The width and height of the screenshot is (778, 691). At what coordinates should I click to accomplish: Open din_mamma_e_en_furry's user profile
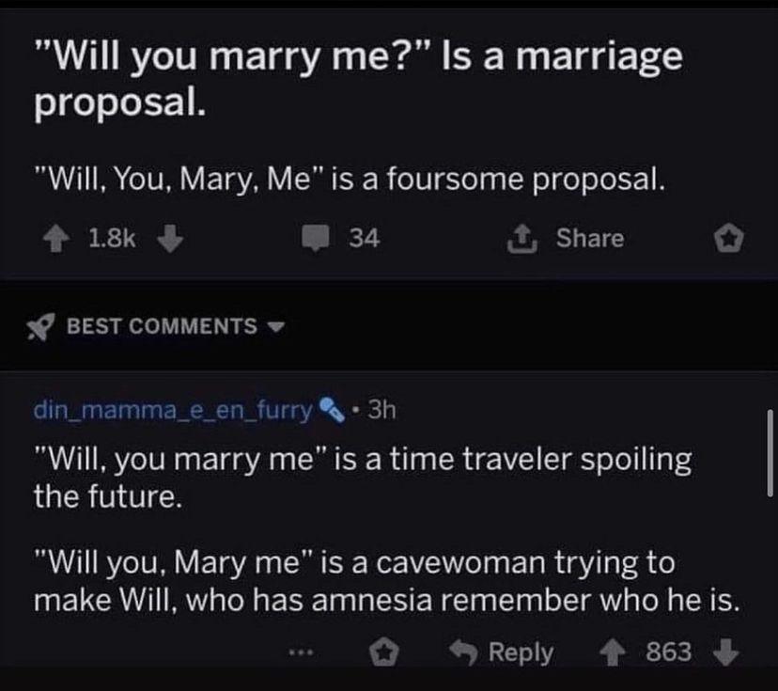(x=172, y=410)
